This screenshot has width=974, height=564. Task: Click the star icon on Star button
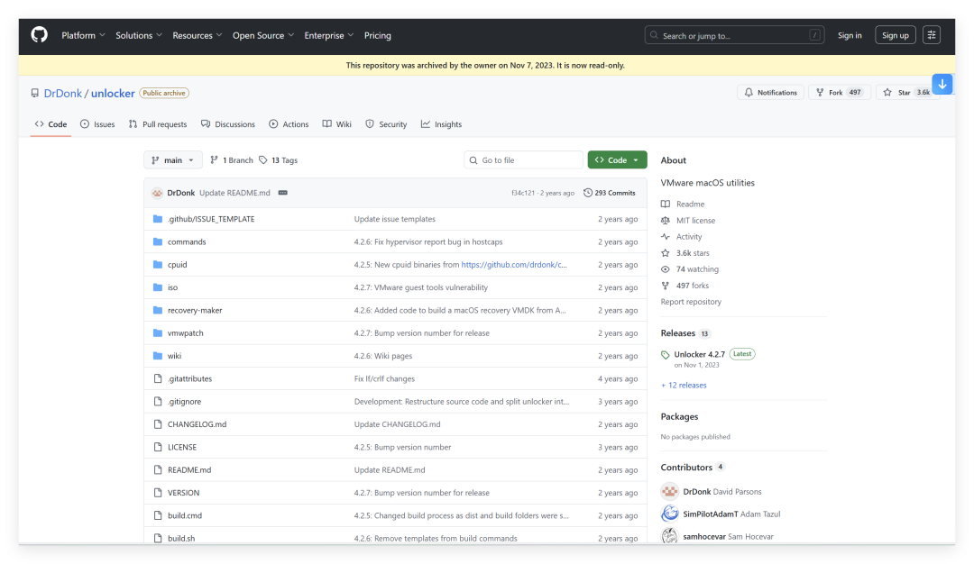(887, 92)
